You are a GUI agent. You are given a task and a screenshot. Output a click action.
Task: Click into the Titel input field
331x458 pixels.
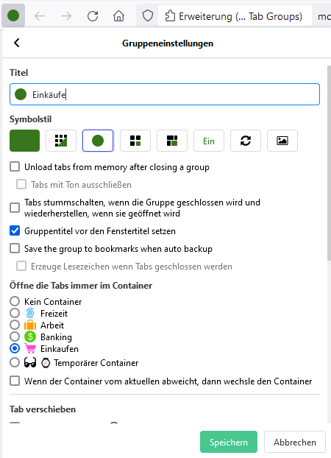coord(165,94)
